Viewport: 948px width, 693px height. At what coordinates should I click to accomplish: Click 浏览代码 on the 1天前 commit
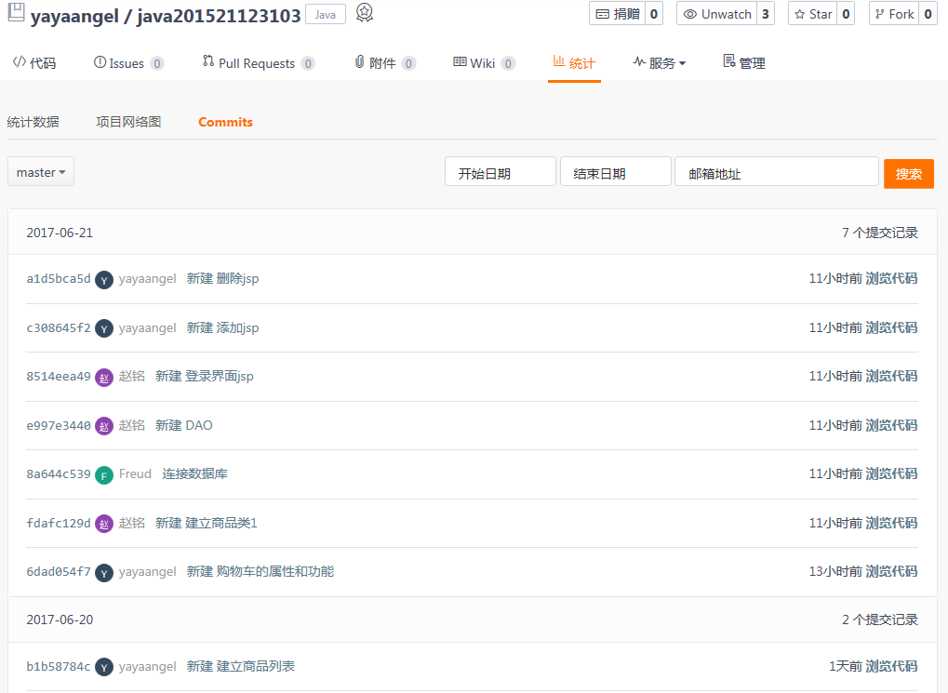click(891, 666)
